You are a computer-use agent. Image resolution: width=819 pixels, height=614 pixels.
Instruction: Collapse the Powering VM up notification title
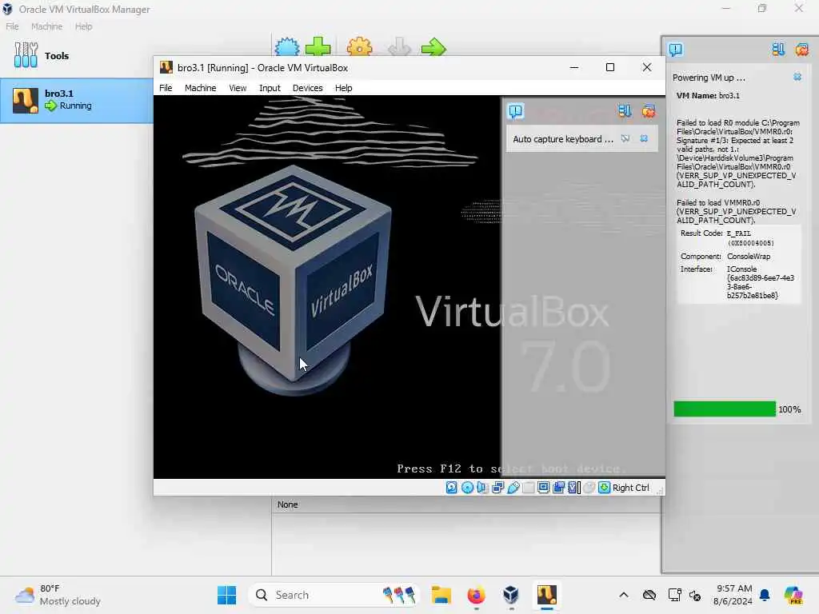[709, 78]
